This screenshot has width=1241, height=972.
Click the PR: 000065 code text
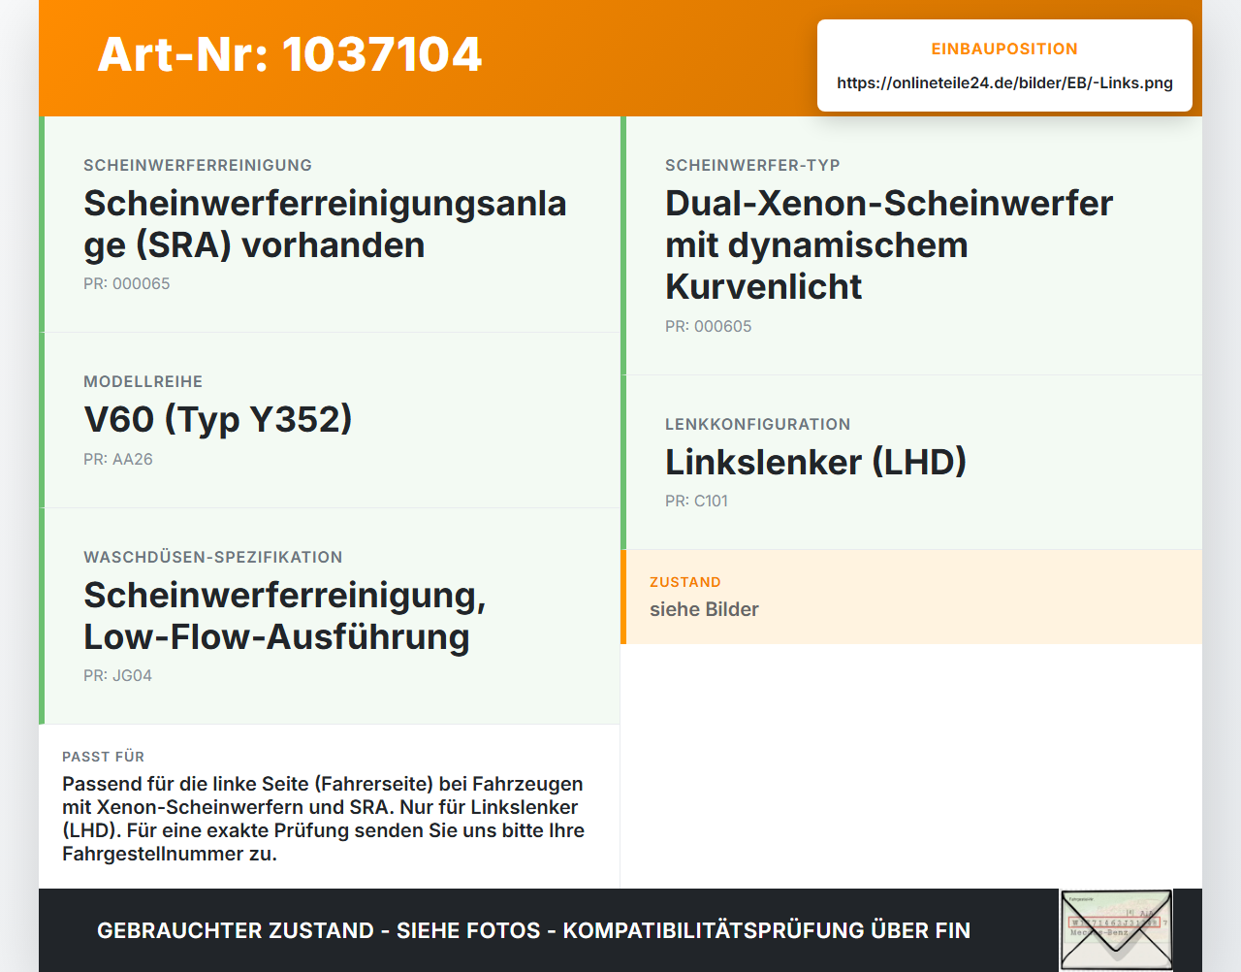pyautogui.click(x=127, y=283)
